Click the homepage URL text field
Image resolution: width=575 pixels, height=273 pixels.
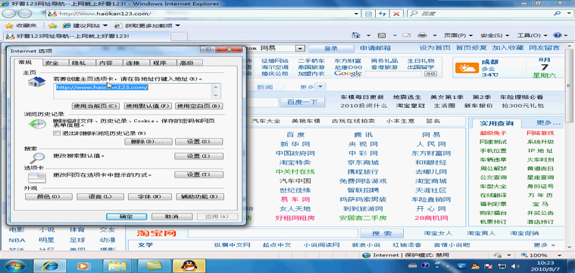[x=137, y=91]
